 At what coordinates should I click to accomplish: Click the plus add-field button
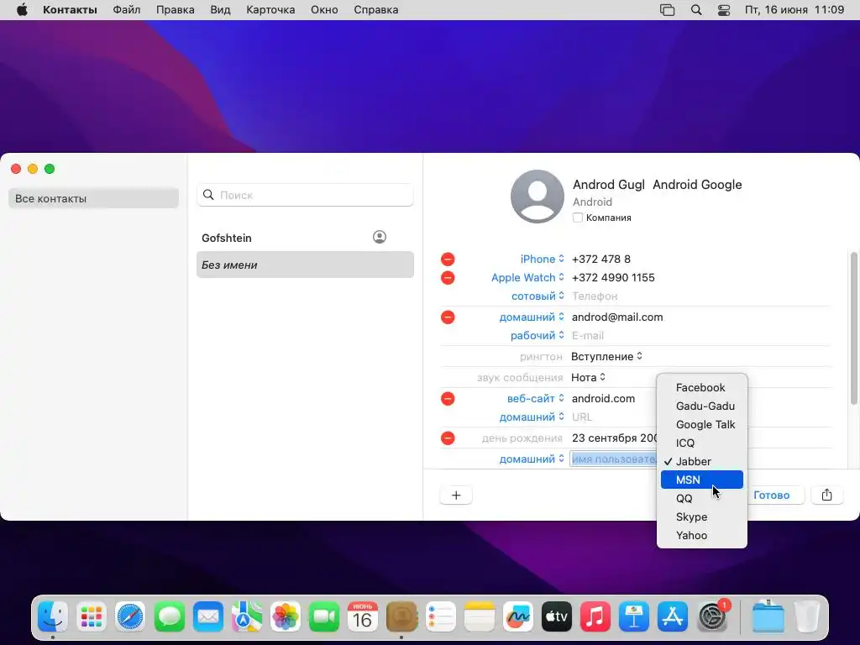point(456,496)
